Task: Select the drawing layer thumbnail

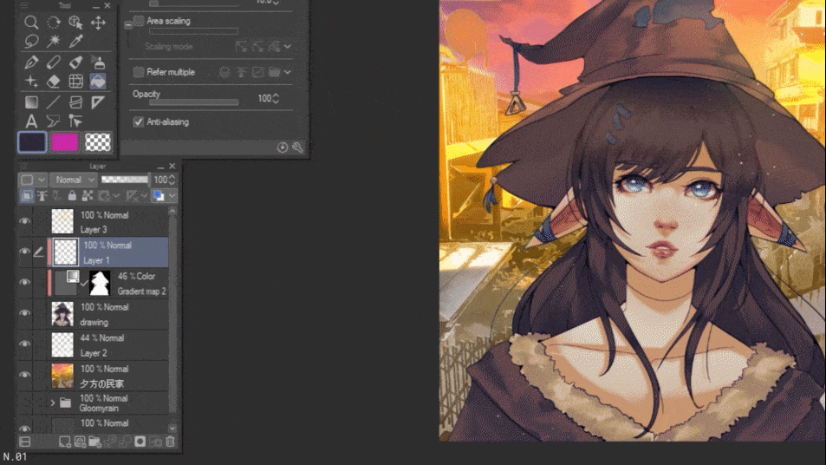Action: (x=62, y=314)
